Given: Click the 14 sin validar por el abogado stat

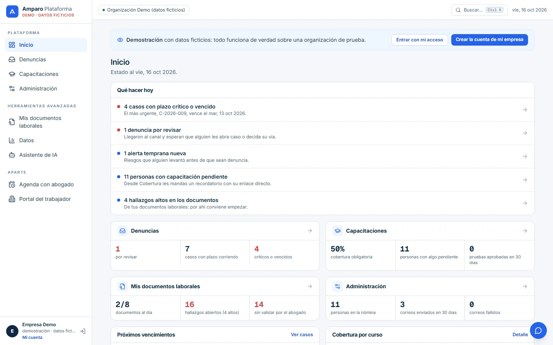Looking at the screenshot, I should tap(284, 308).
